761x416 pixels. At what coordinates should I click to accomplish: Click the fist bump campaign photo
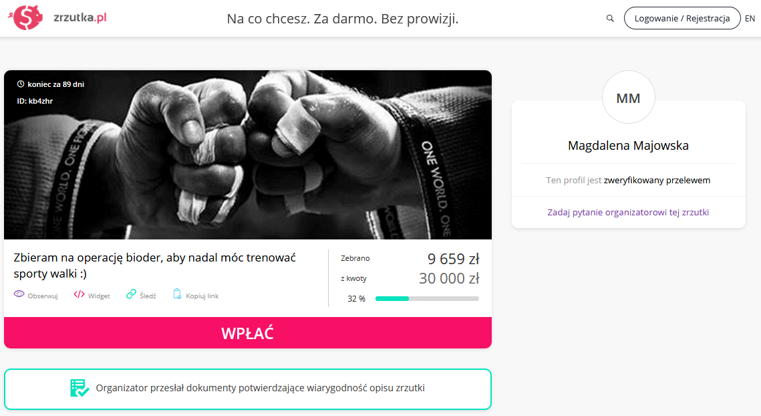pos(247,154)
